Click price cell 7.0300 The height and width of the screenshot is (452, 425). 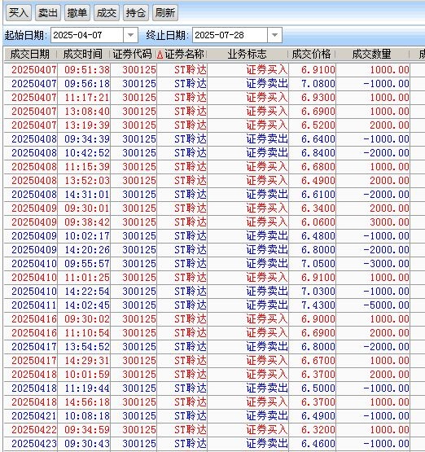(x=318, y=291)
